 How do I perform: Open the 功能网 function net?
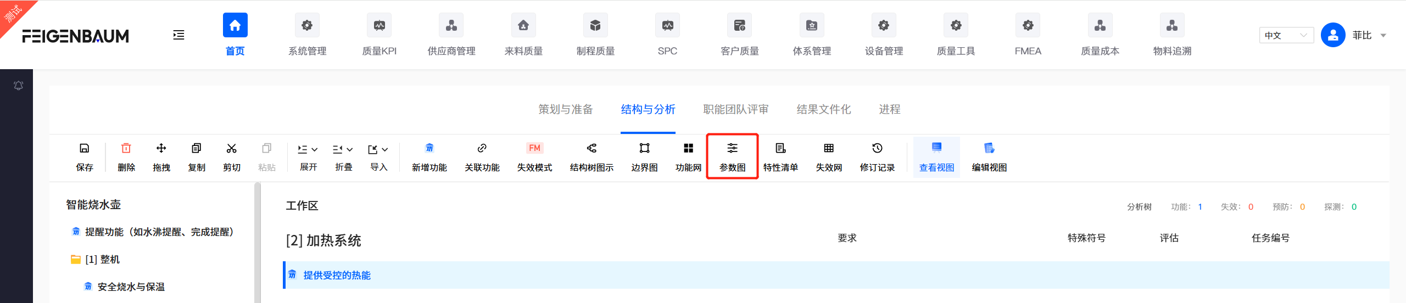[x=688, y=157]
